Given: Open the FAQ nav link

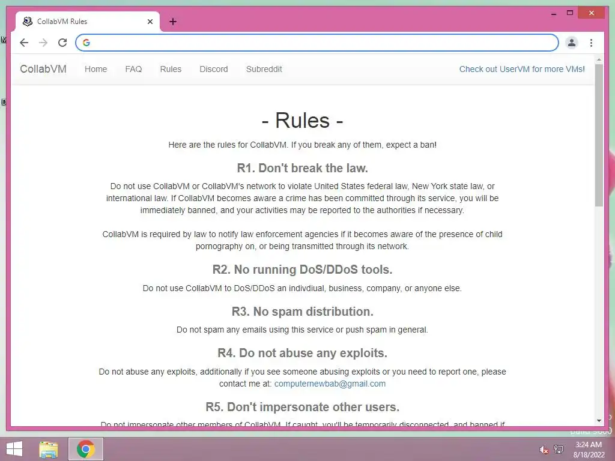Looking at the screenshot, I should click(x=133, y=69).
